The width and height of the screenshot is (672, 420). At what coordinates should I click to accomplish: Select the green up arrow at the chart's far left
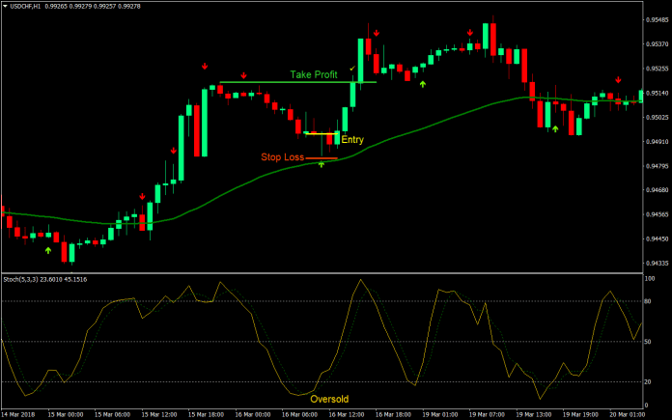click(48, 250)
